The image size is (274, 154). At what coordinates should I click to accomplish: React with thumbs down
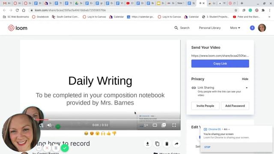(x=114, y=133)
